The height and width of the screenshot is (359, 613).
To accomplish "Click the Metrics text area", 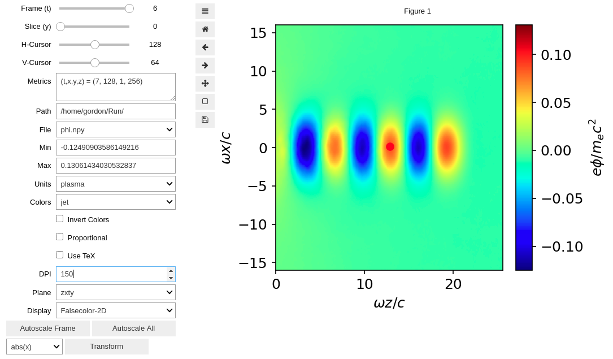I will pos(116,87).
